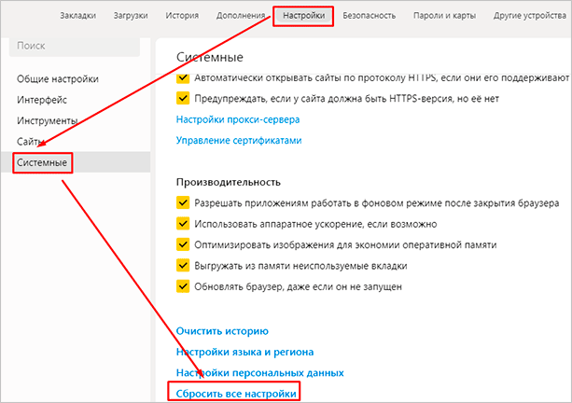Click the Поиск settings search field
The width and height of the screenshot is (572, 403).
pos(75,47)
